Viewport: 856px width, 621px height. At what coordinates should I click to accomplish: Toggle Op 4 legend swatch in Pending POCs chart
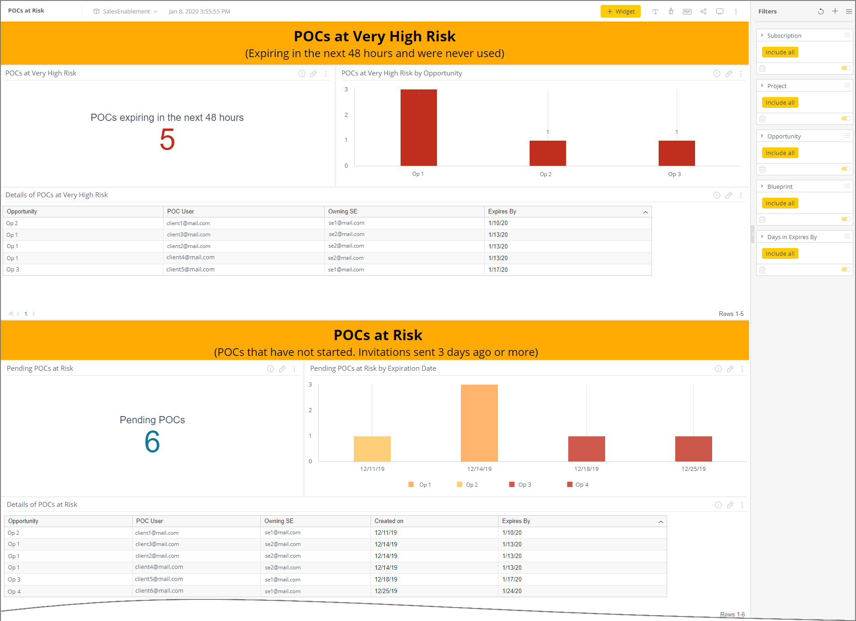[570, 484]
